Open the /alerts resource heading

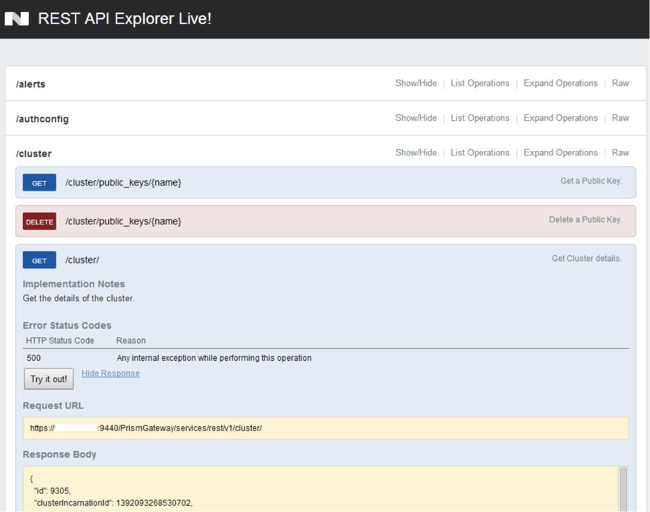(x=30, y=84)
